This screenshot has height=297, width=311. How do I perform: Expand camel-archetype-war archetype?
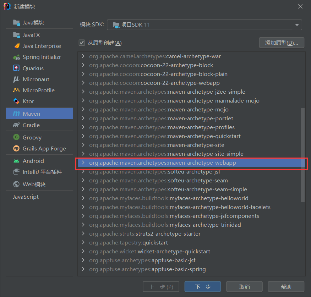coord(83,56)
